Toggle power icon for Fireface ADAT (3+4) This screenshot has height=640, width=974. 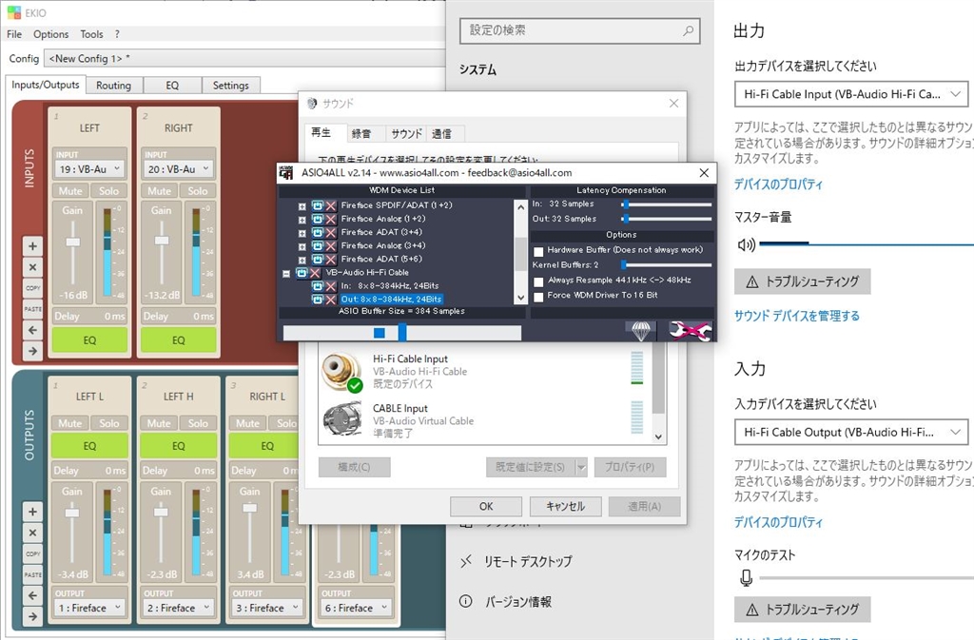coord(318,232)
